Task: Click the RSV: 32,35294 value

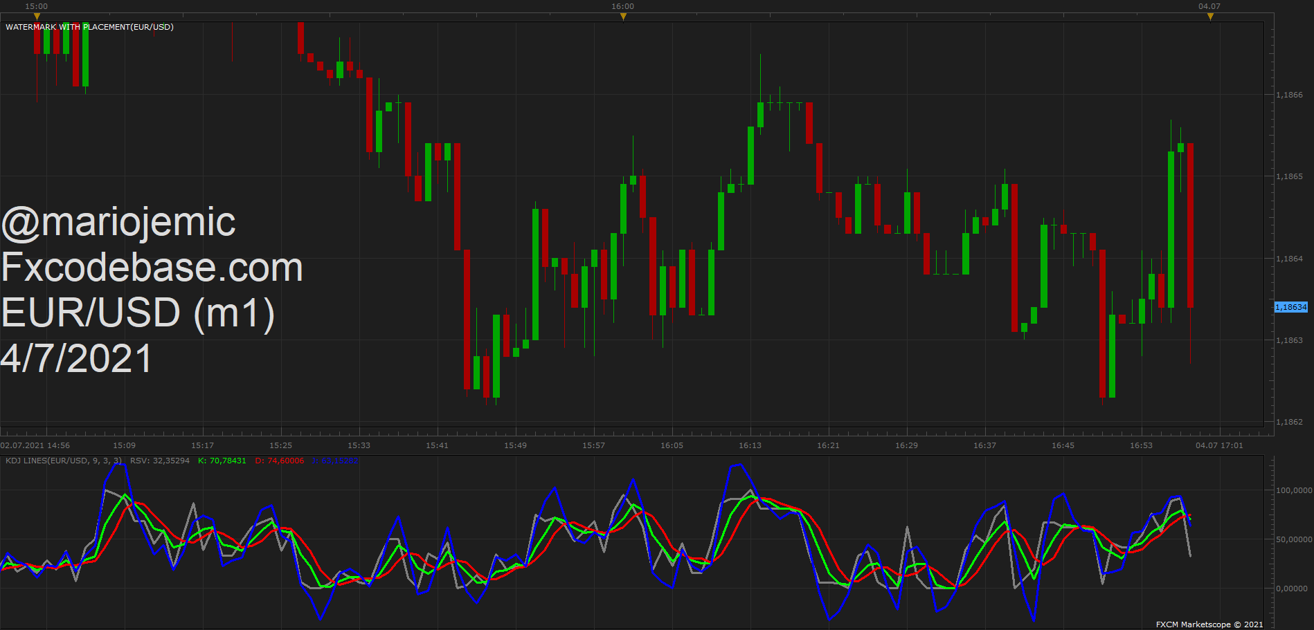Action: point(160,461)
